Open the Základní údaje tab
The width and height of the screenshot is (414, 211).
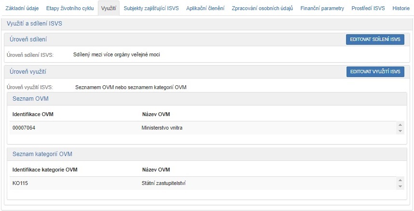(23, 9)
